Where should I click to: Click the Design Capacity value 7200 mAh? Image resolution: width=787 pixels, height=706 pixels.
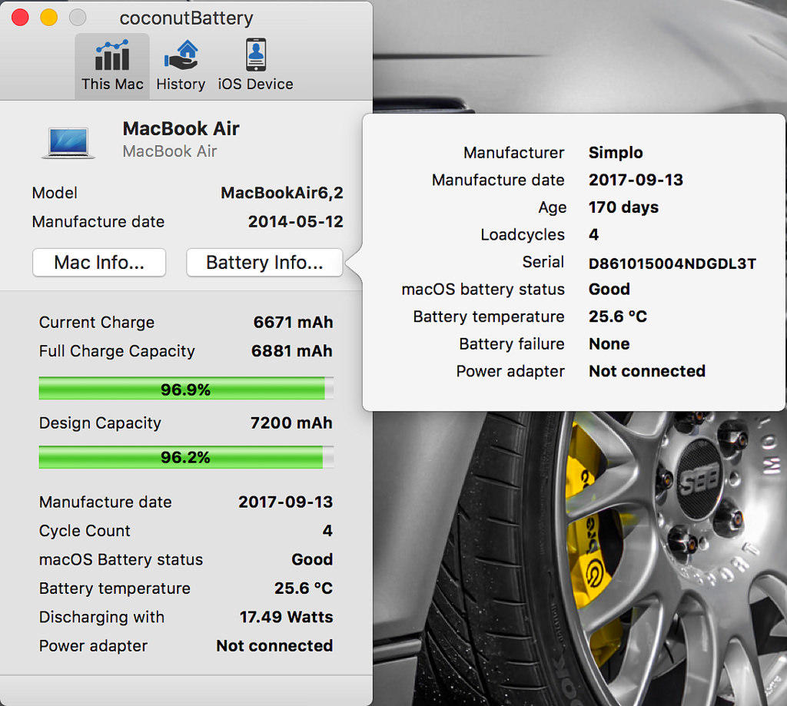[291, 423]
